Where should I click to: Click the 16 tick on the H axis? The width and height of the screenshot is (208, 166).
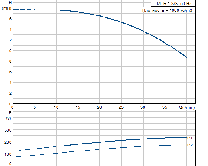point(10,19)
